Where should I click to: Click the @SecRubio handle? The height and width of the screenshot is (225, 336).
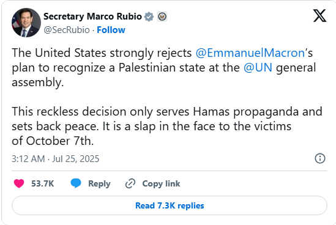pyautogui.click(x=67, y=30)
